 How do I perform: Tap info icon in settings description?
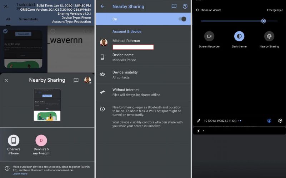click(x=102, y=109)
